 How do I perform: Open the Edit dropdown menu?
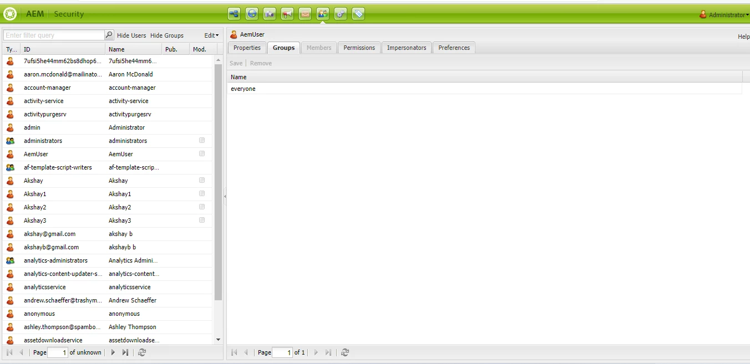click(211, 35)
